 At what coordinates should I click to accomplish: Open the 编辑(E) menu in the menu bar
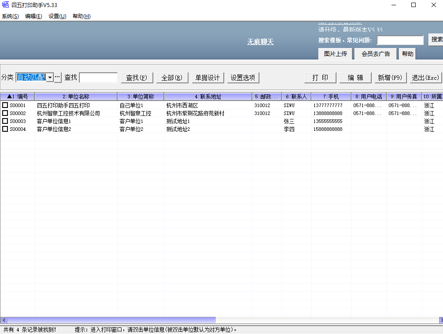pos(33,16)
